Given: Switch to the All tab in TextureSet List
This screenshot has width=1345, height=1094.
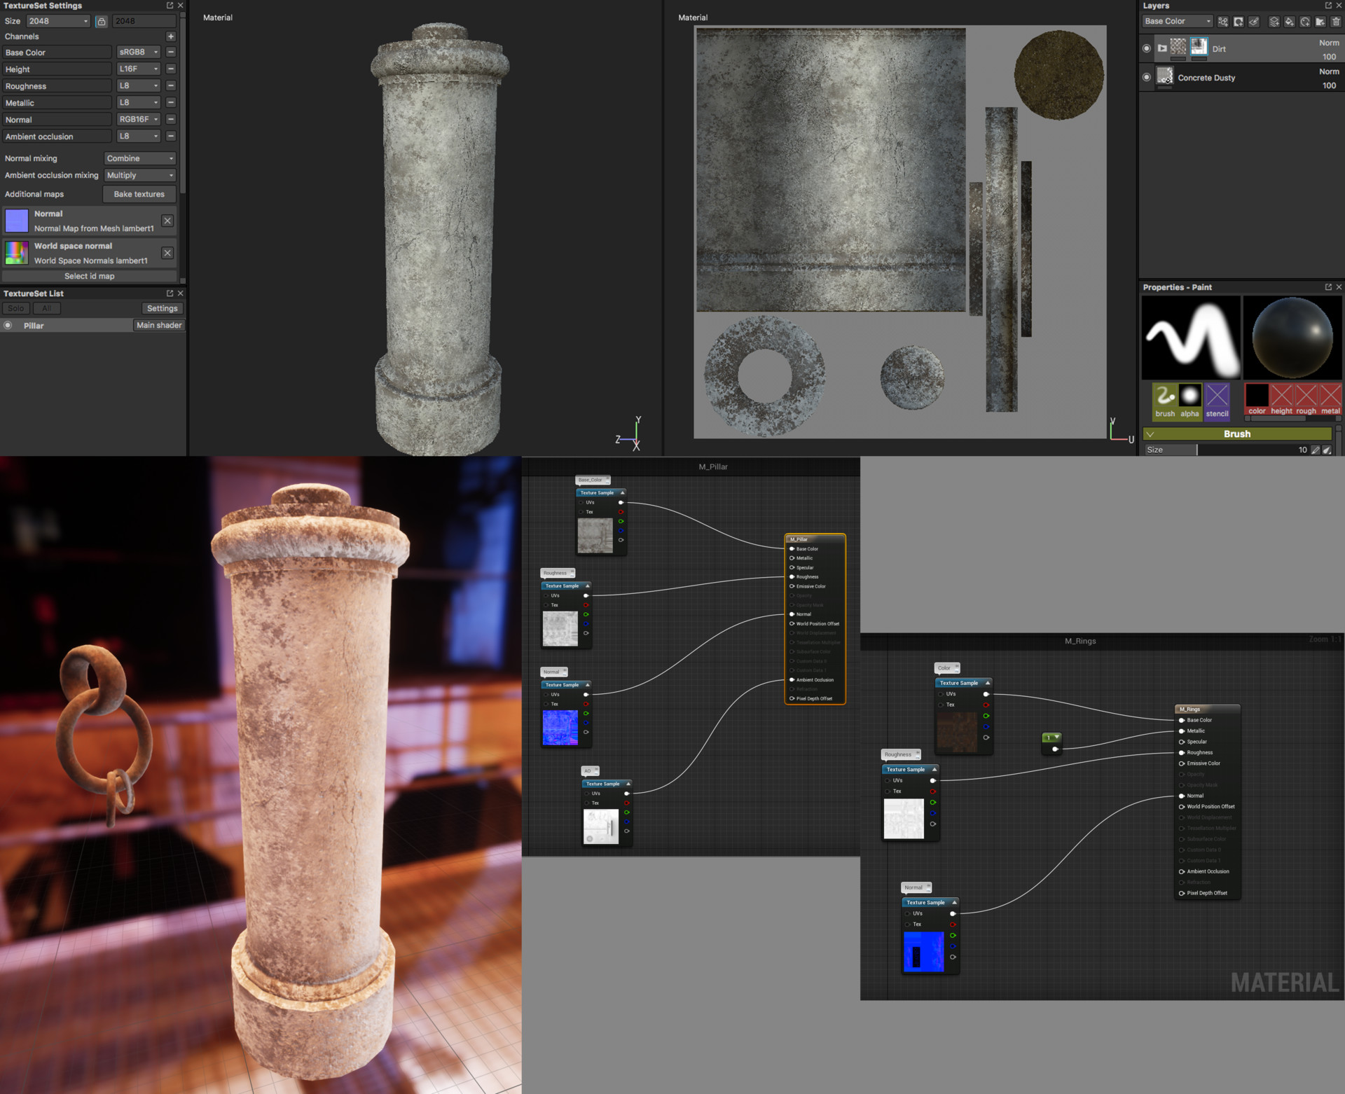Looking at the screenshot, I should [x=46, y=308].
